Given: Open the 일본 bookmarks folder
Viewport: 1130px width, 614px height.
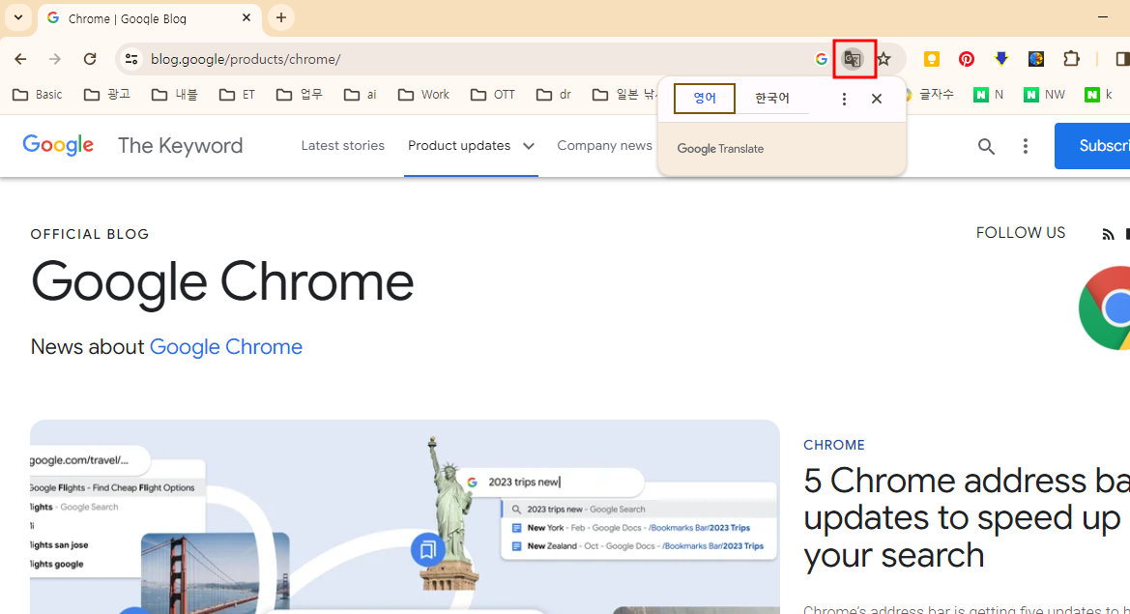Looking at the screenshot, I should click(624, 95).
